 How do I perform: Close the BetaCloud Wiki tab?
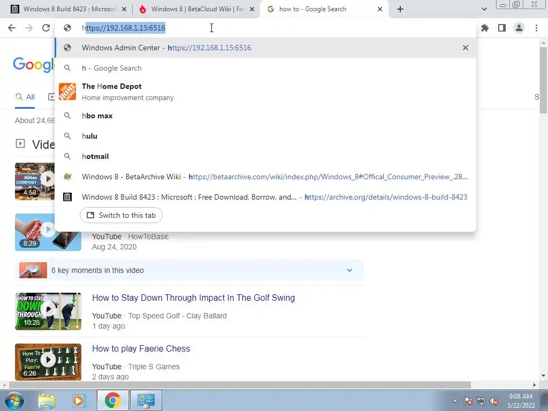252,10
